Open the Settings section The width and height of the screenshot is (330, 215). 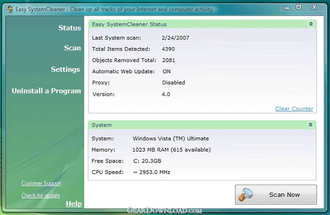(x=65, y=69)
